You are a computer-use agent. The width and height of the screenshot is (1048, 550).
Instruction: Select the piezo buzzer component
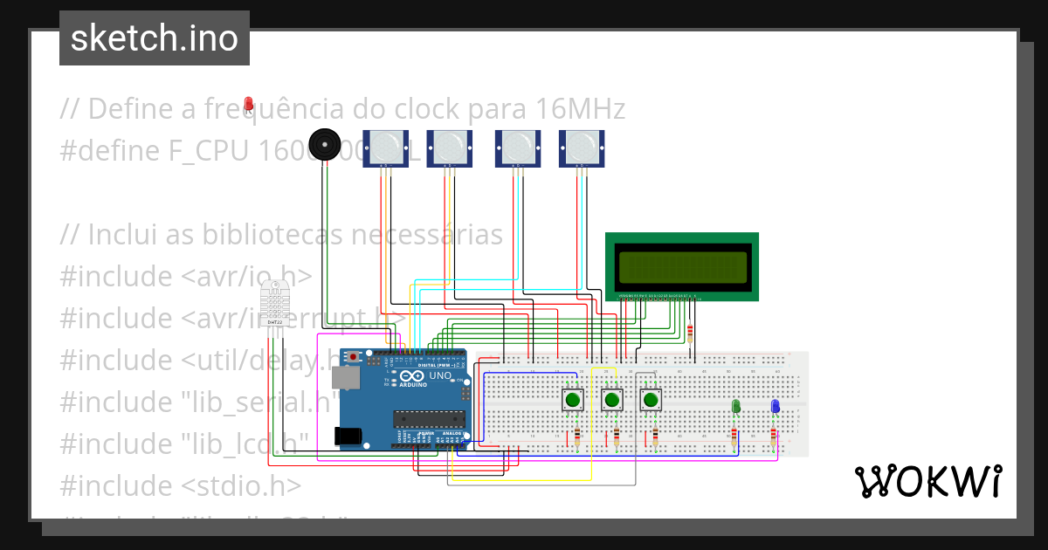pos(325,144)
